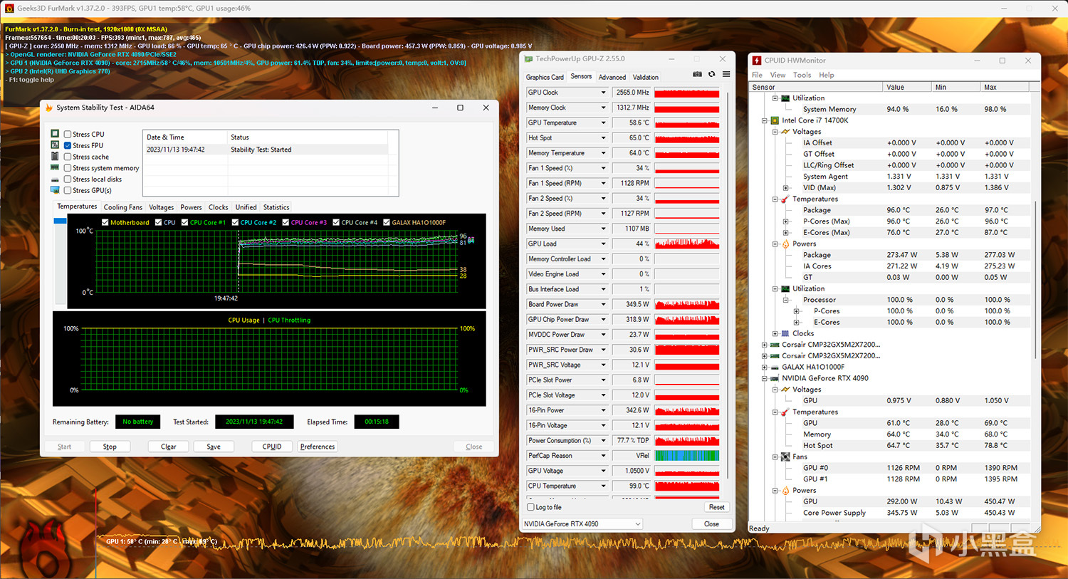Click the Voltages icon under RTX 4090
Screen dimensions: 1068x579
click(785, 390)
